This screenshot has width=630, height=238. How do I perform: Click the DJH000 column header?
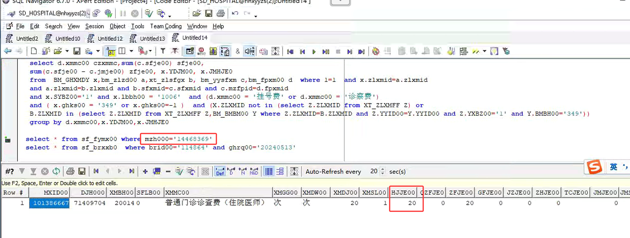point(89,193)
